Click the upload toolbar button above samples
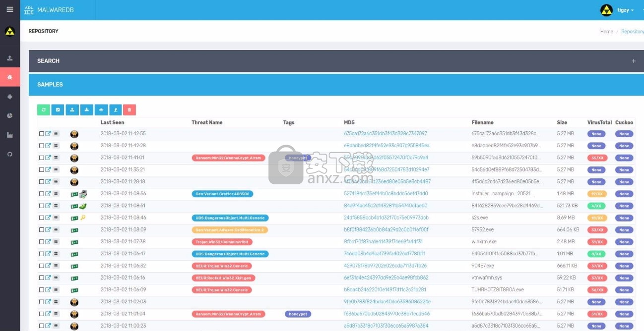644x331 pixels. click(72, 110)
